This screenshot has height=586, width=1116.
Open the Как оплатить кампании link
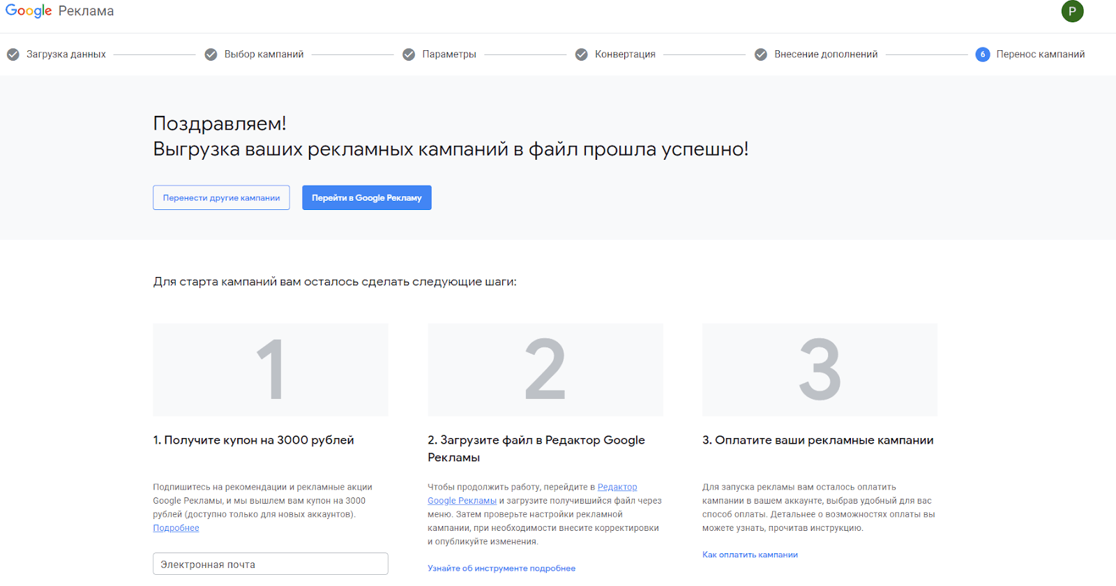[x=750, y=555]
